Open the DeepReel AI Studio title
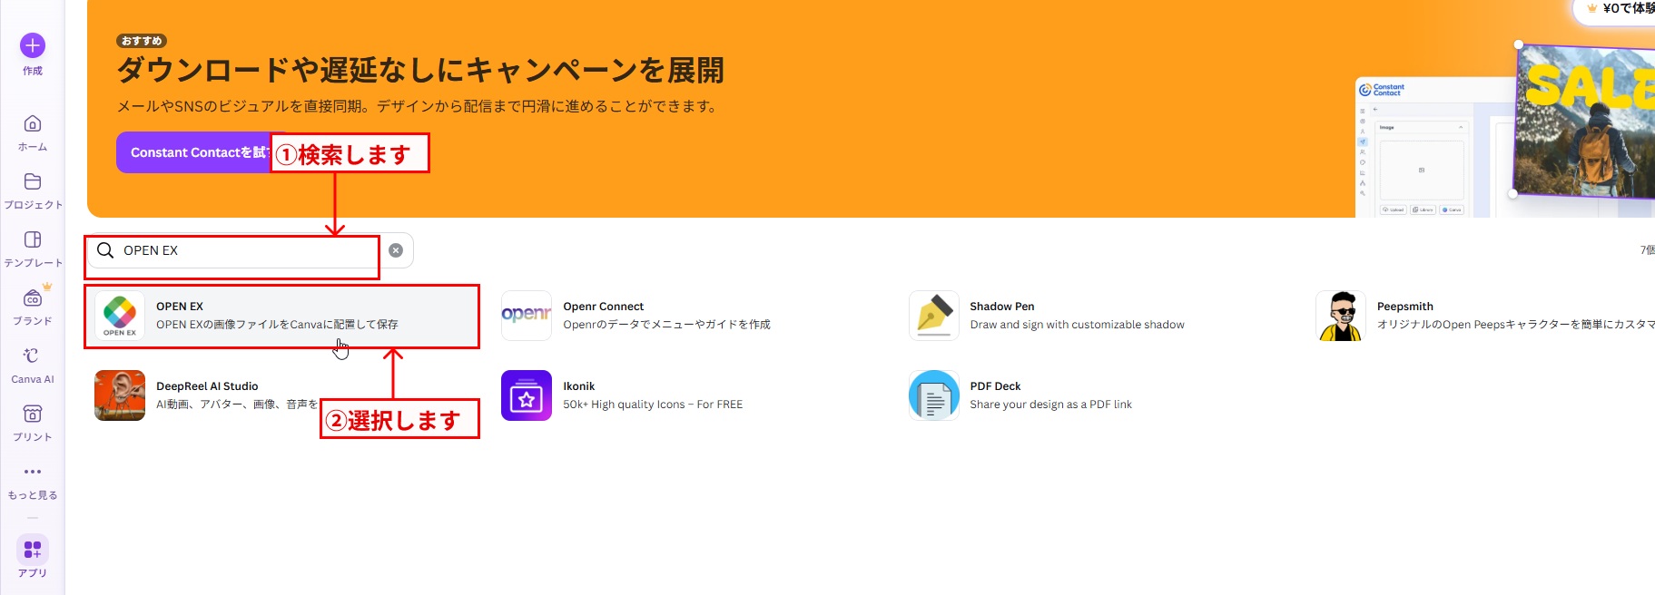The height and width of the screenshot is (595, 1655). [x=207, y=386]
